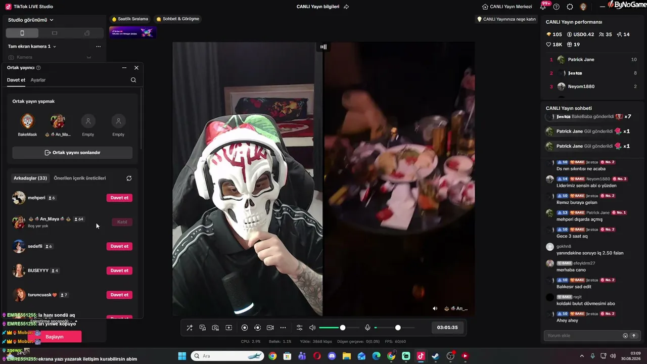The width and height of the screenshot is (647, 364).
Task: Open Steam from the taskbar
Action: pyautogui.click(x=435, y=356)
